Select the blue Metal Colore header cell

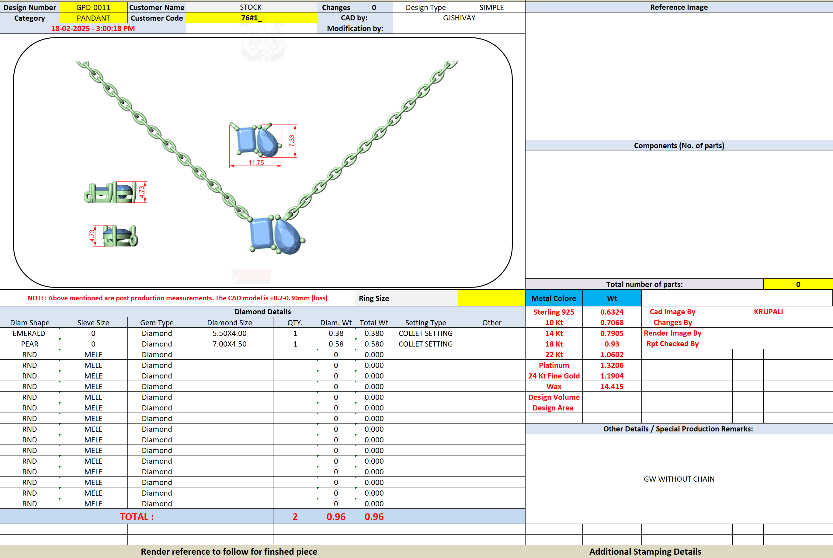coord(554,298)
